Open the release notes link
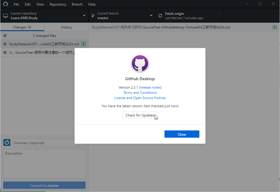This screenshot has height=192, width=280. [x=150, y=87]
